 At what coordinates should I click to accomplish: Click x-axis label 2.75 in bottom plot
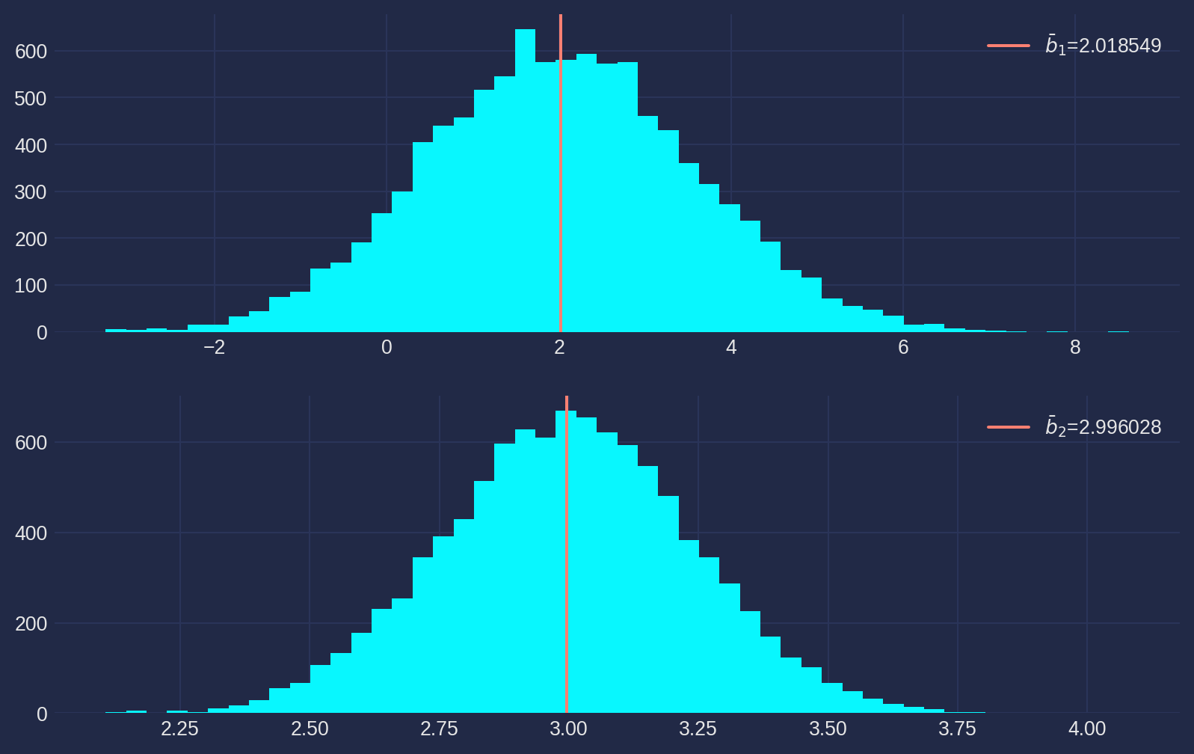tap(439, 729)
